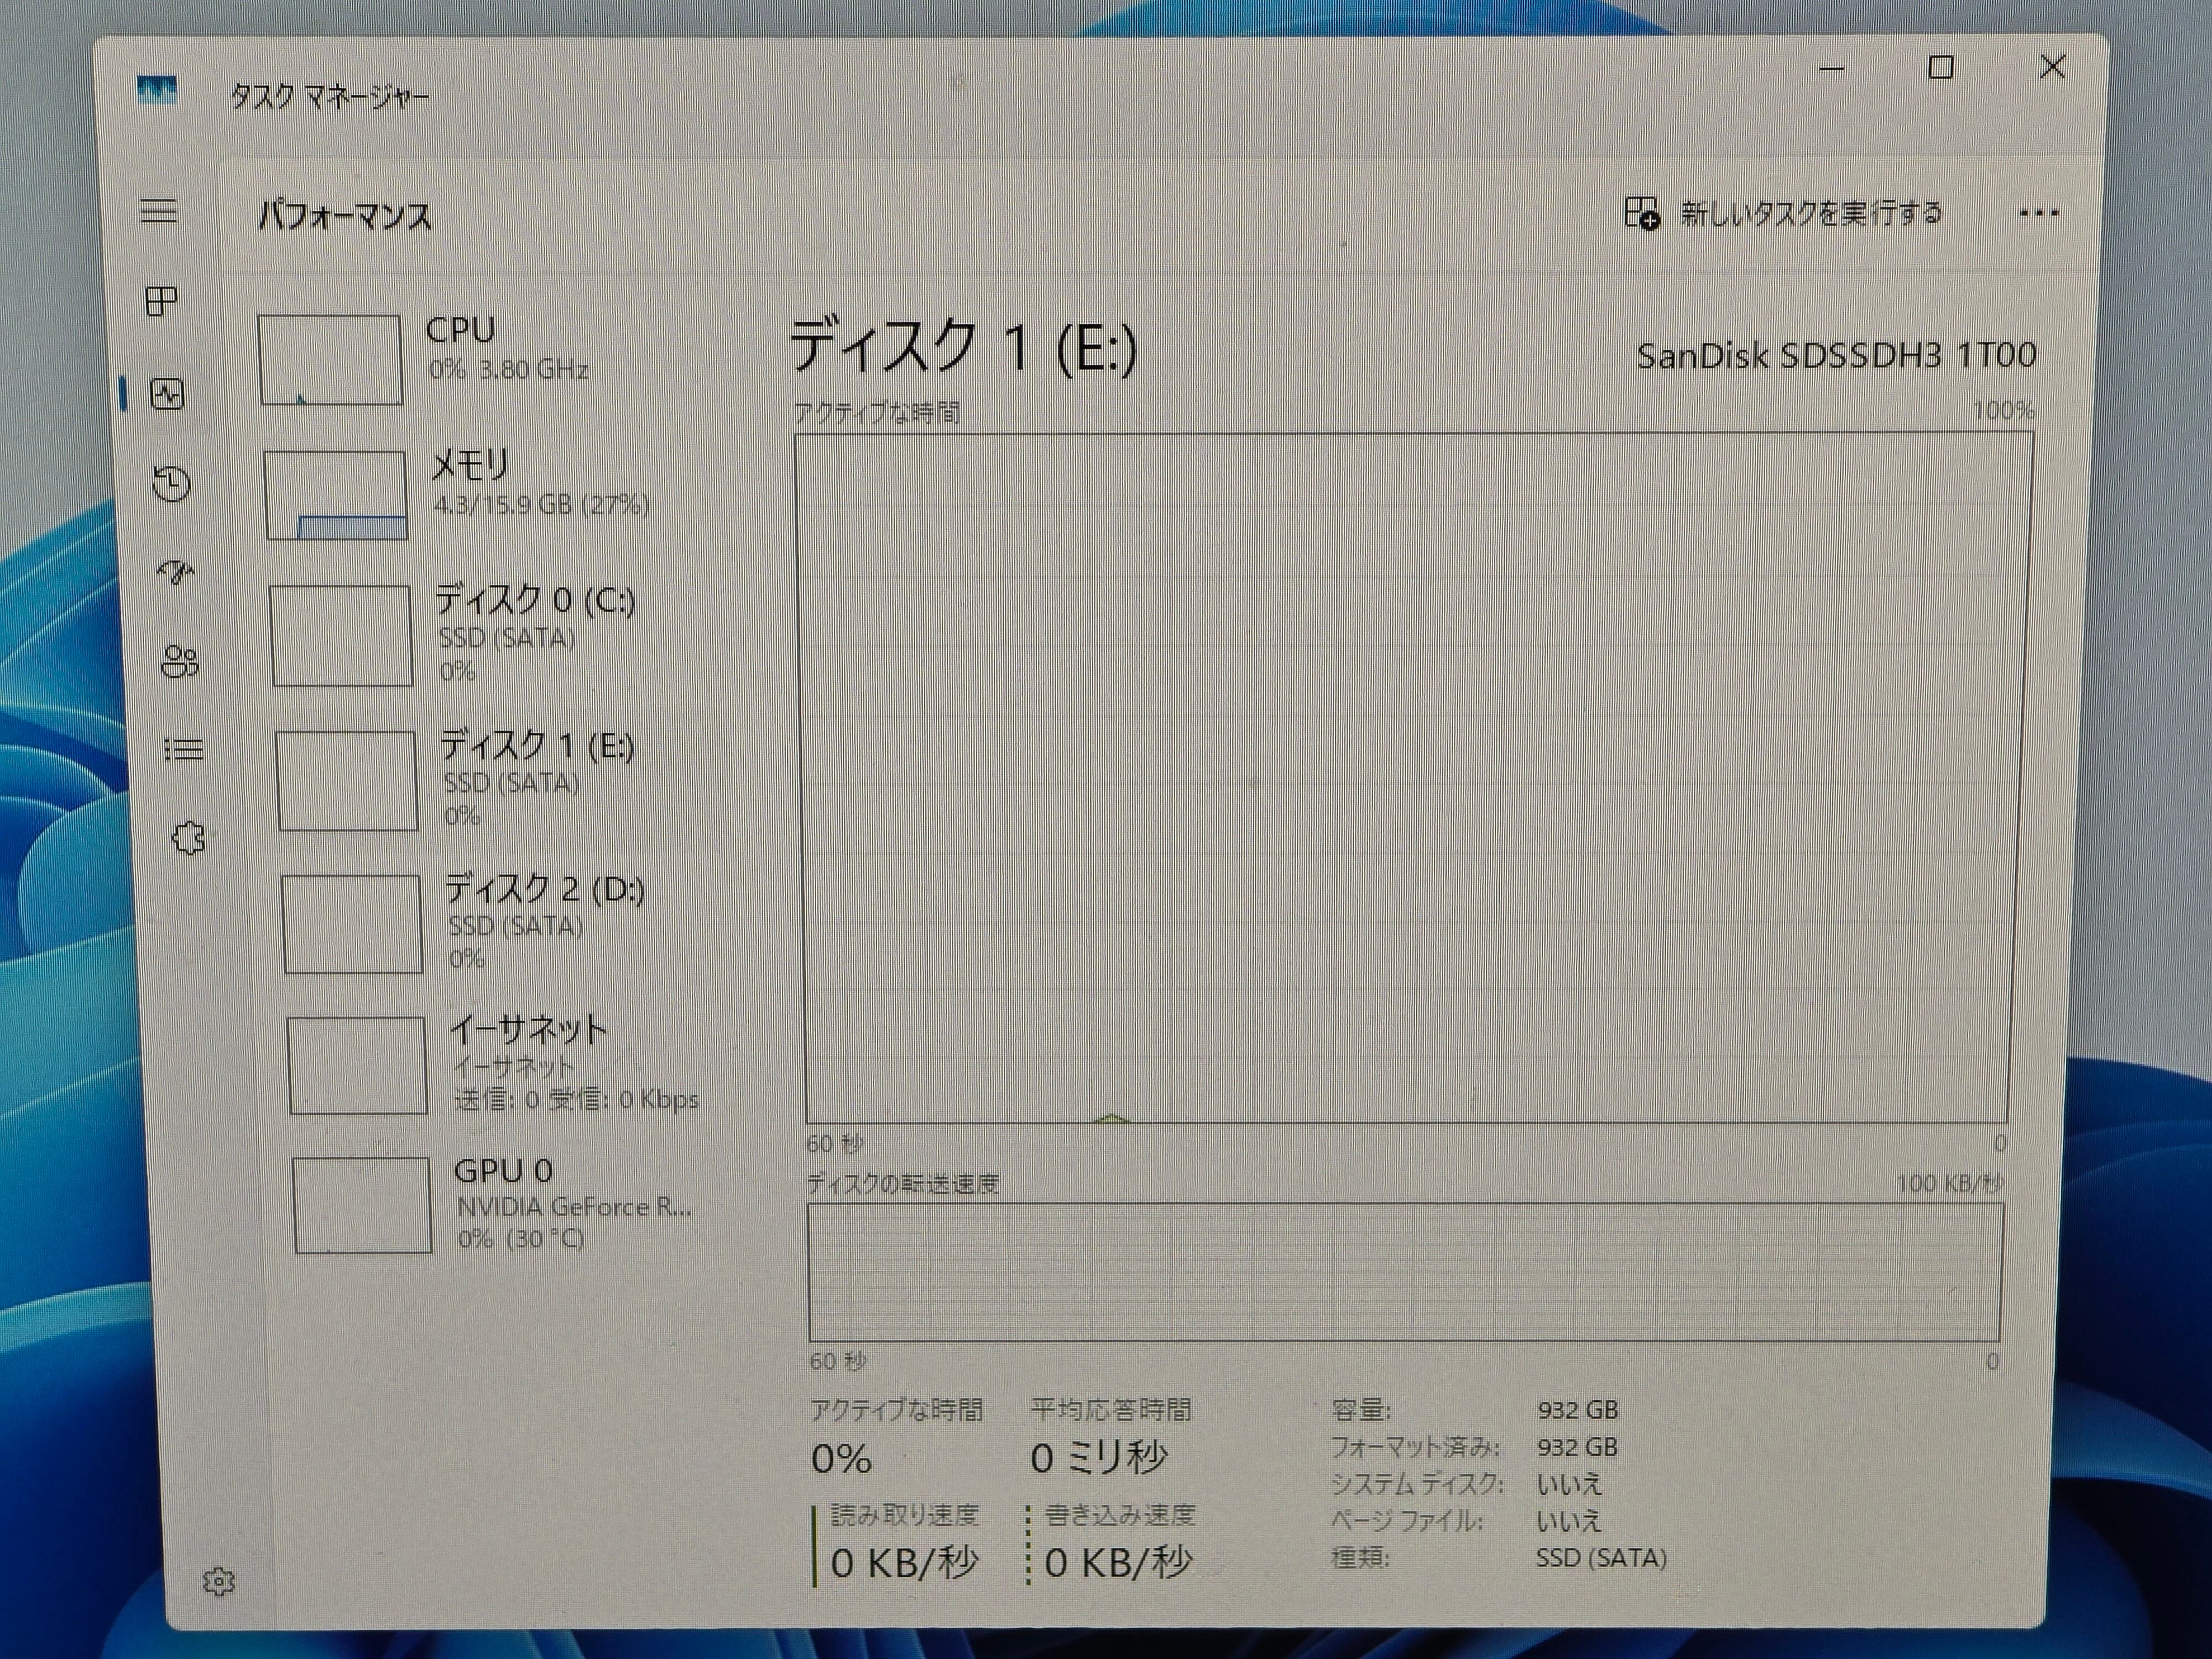This screenshot has height=1659, width=2212.
Task: Open the App history icon
Action: [x=171, y=484]
